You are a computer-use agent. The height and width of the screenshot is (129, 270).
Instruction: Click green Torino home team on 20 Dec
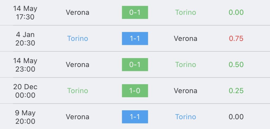point(78,90)
